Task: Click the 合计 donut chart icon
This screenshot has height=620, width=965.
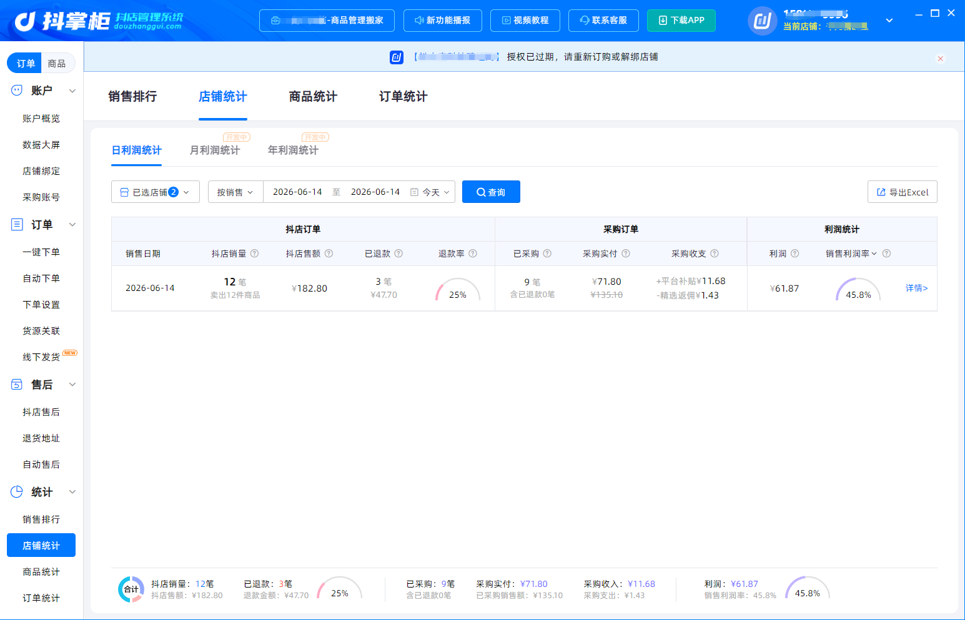Action: pyautogui.click(x=131, y=589)
